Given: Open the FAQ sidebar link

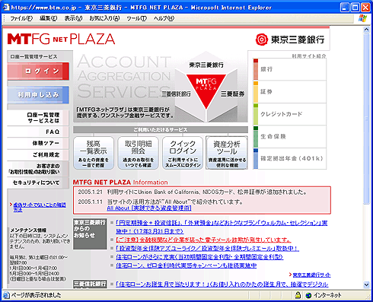Looking at the screenshot, I should coord(38,132).
